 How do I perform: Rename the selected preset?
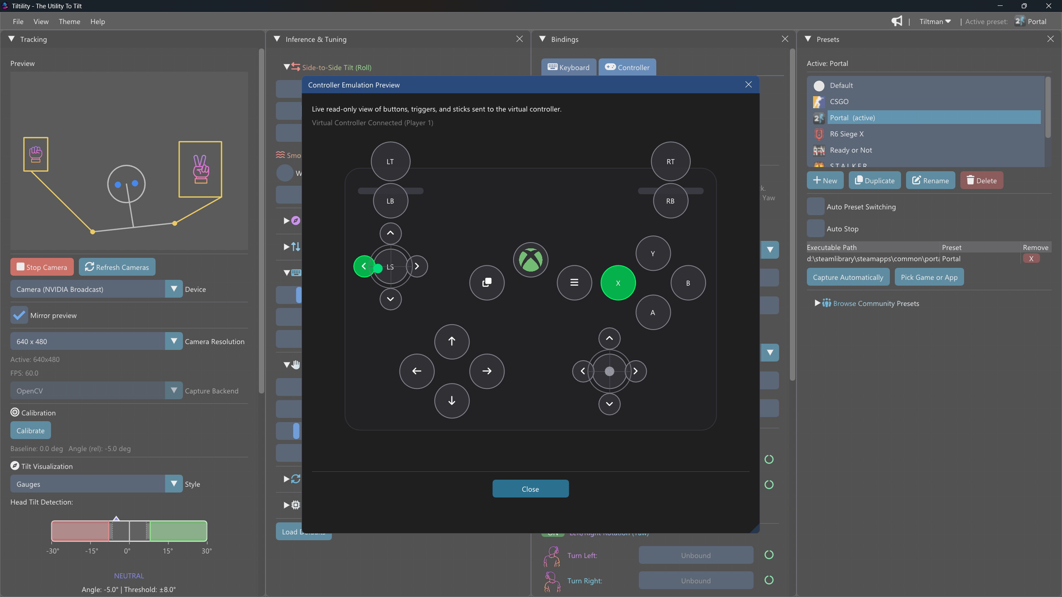pos(930,180)
